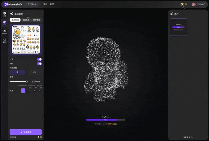Open the 优设AIGC user profile
This screenshot has height=141, width=209.
[198, 4]
